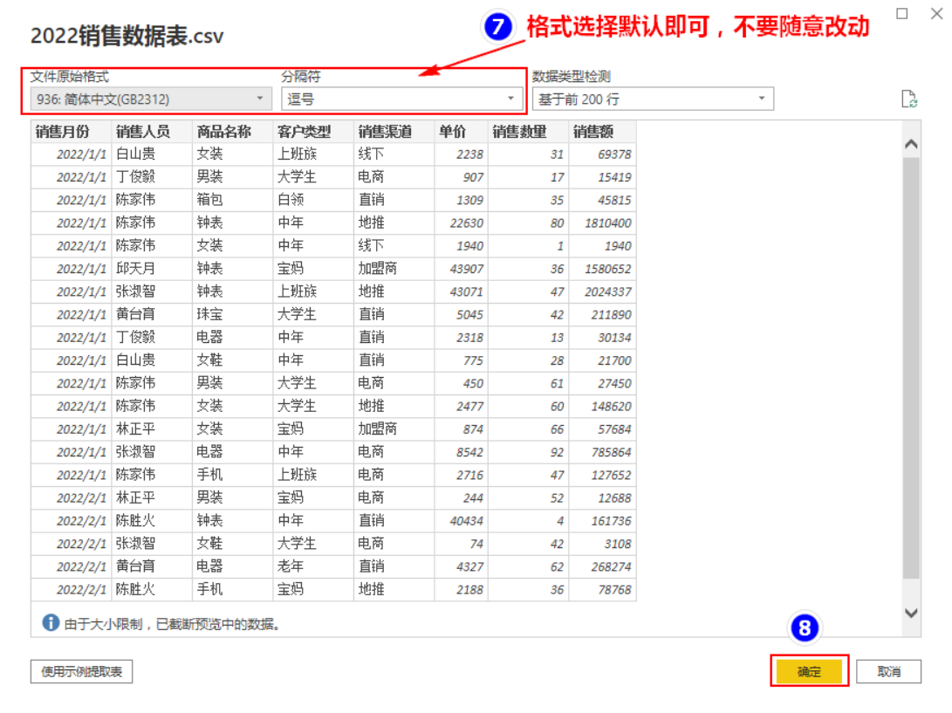The height and width of the screenshot is (713, 952).
Task: Select the 销售月份 column header
Action: [x=71, y=132]
